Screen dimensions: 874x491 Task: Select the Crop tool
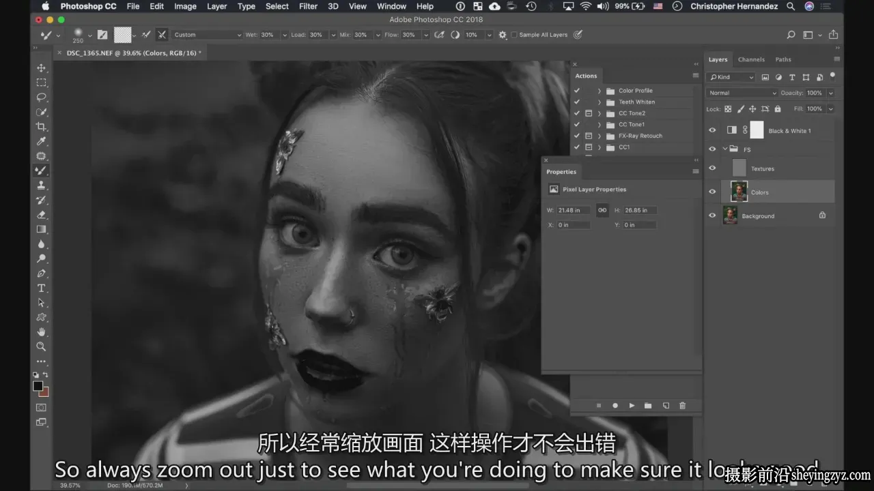41,127
